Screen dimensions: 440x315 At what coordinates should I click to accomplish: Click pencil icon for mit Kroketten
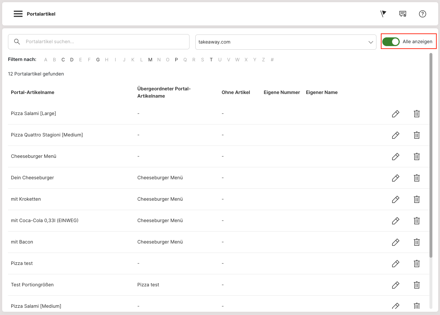pos(395,199)
